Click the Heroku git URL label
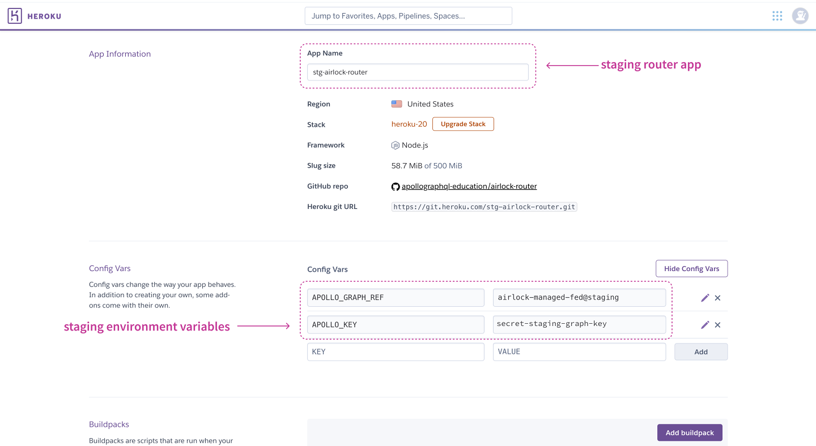The height and width of the screenshot is (446, 816). 332,207
